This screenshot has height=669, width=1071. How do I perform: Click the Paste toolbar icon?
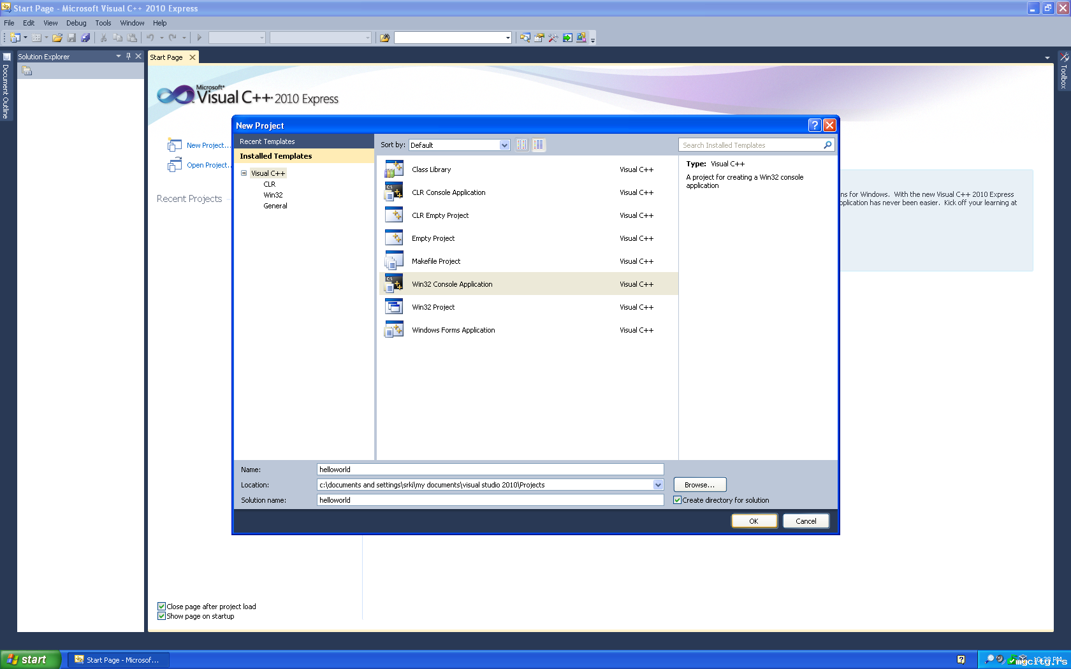tap(131, 38)
